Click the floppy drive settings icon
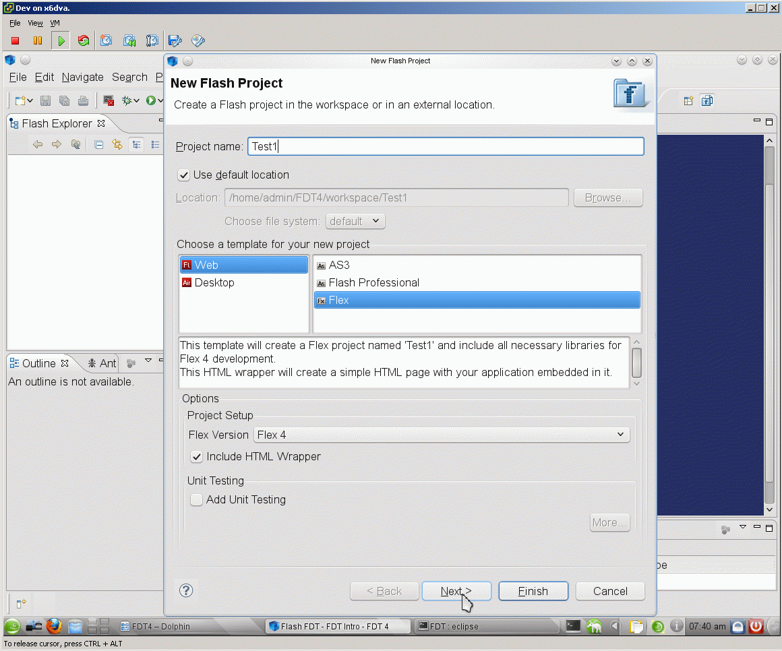 click(175, 41)
